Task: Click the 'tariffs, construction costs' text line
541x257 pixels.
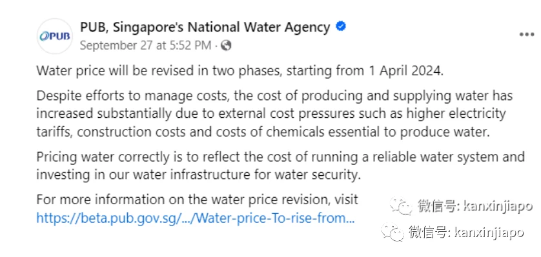Action: 263,132
